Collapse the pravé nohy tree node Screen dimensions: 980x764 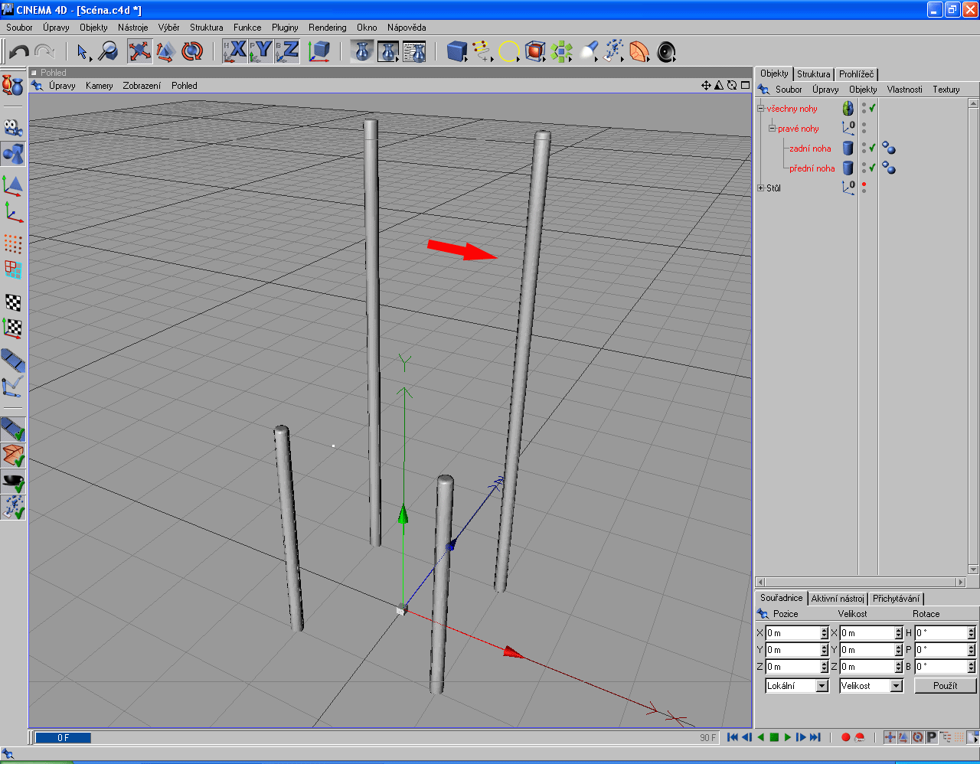[773, 129]
